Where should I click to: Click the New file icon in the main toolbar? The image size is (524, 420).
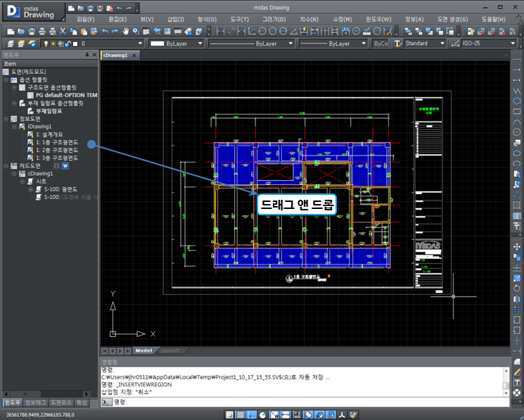11,32
